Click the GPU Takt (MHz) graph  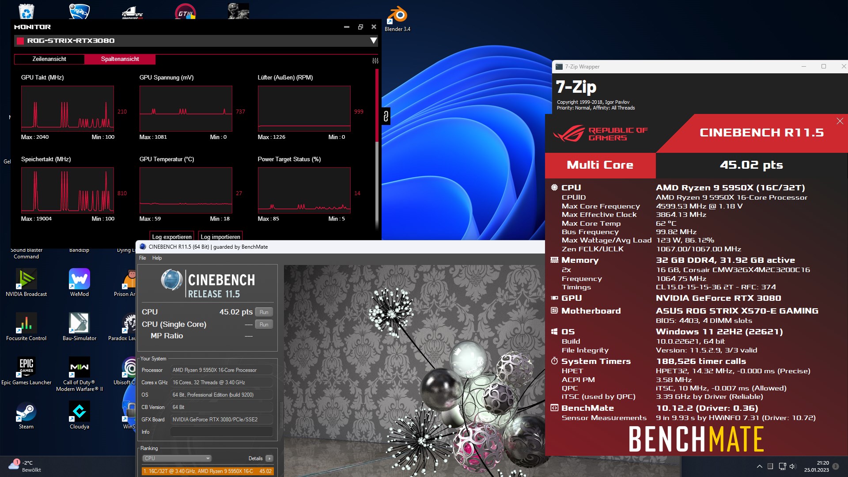click(x=68, y=109)
